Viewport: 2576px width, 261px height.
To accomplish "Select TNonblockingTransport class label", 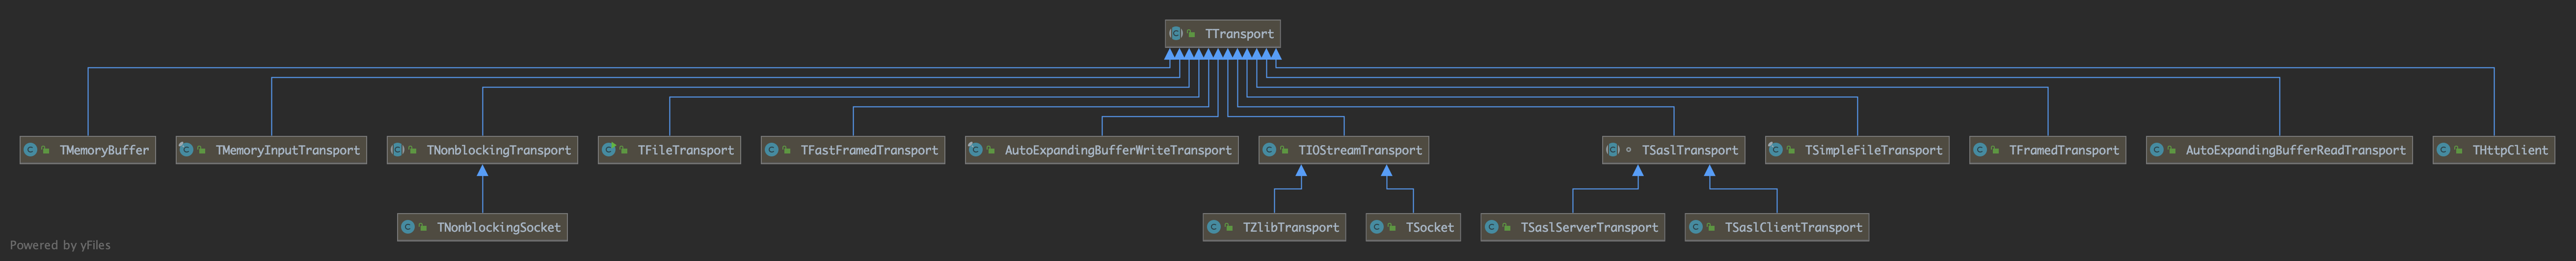I will tap(499, 151).
